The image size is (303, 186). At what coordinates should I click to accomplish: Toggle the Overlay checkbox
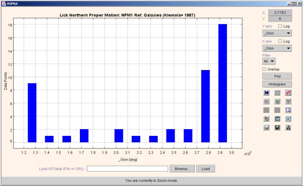(x=264, y=69)
